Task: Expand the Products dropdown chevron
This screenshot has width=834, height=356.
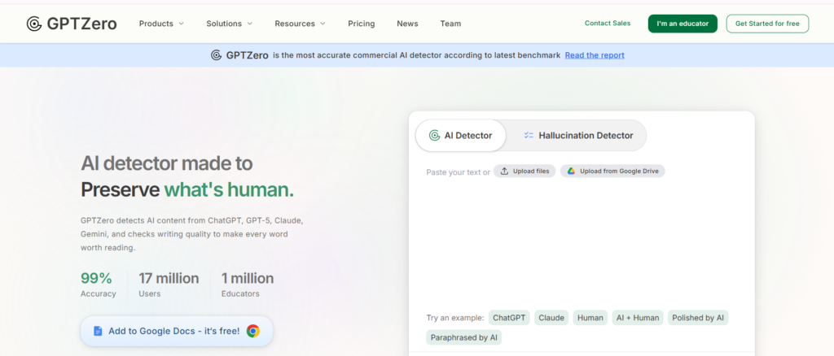Action: 182,24
